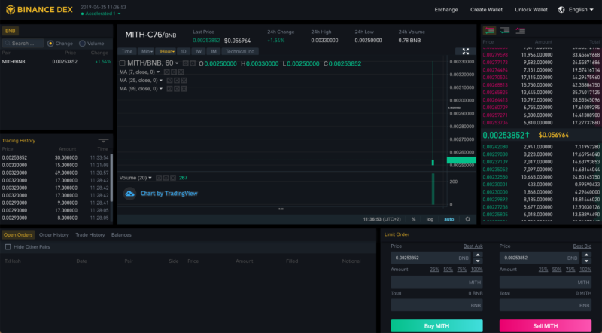This screenshot has width=602, height=333.
Task: Open settings for MA (7, close, 0) indicator
Action: coord(174,72)
